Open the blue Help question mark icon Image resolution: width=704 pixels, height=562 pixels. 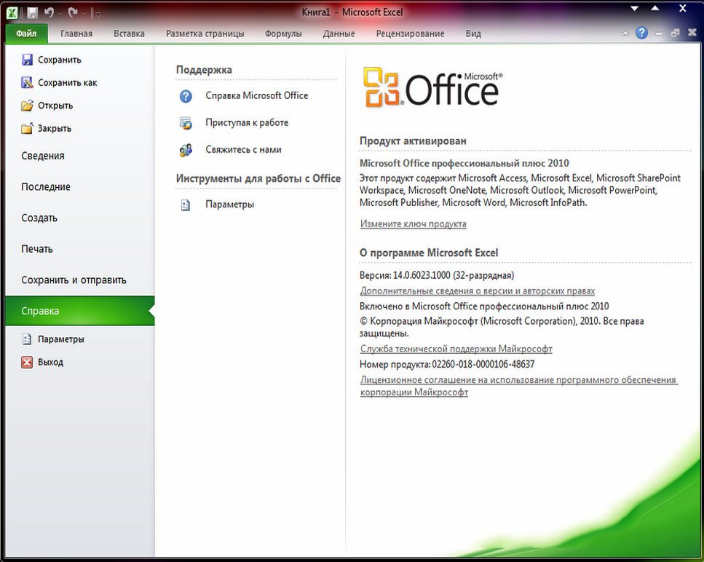coord(641,33)
